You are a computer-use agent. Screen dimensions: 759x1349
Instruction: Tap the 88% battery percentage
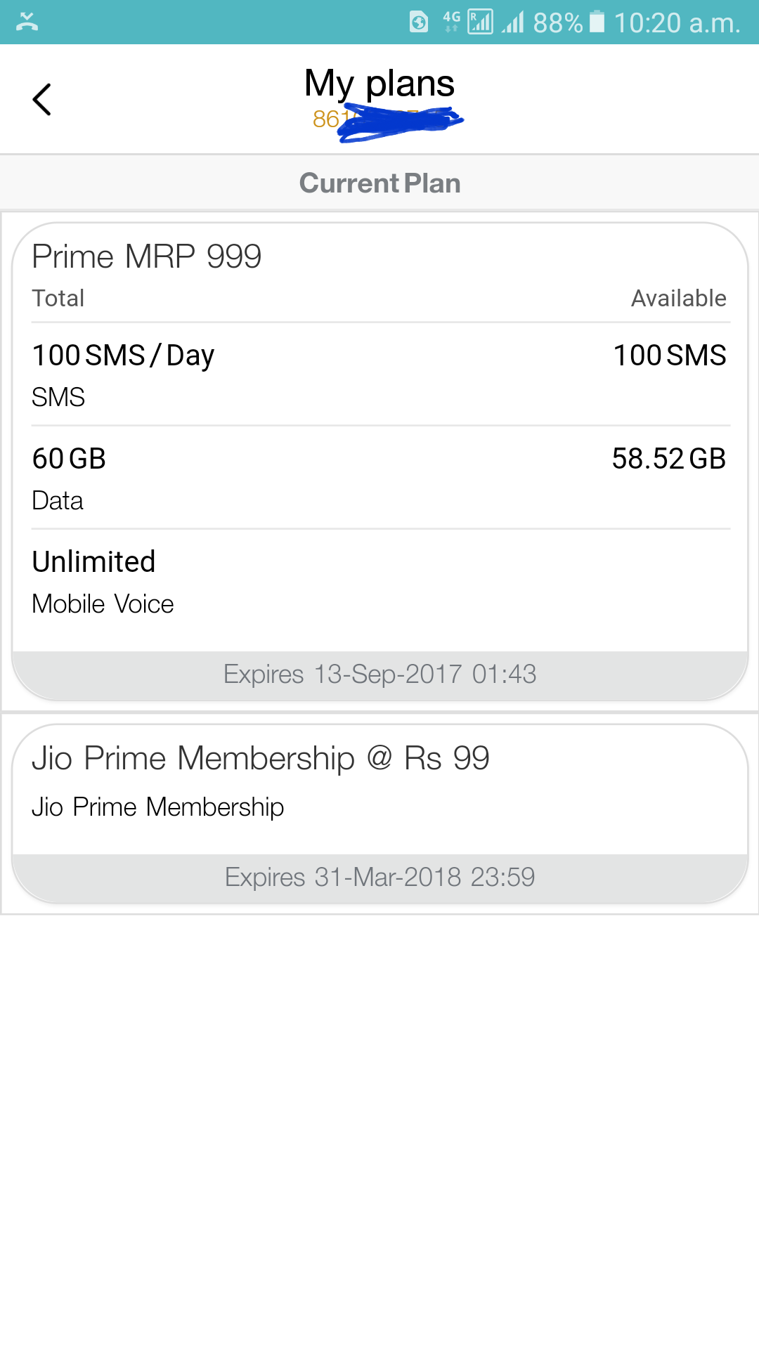(558, 22)
